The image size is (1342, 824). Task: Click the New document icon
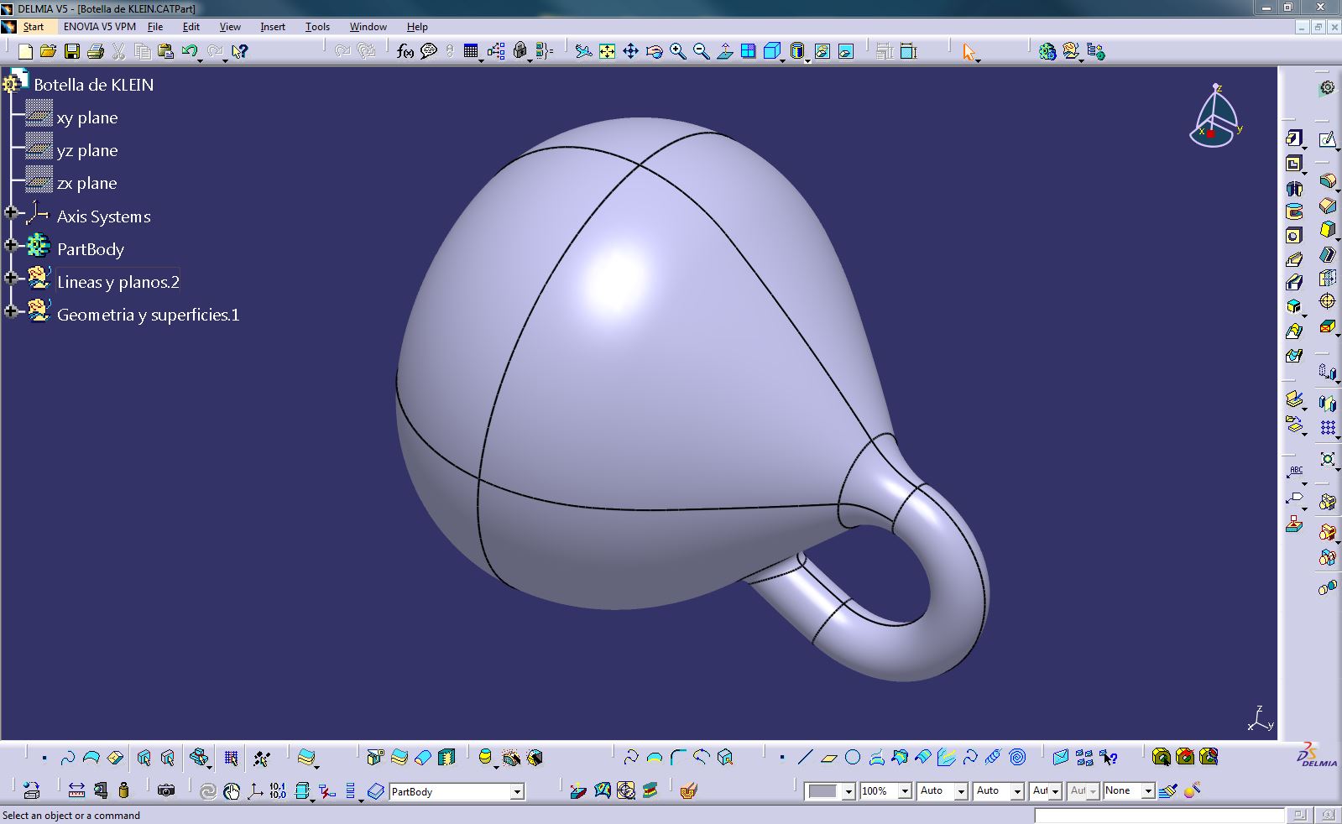point(25,51)
